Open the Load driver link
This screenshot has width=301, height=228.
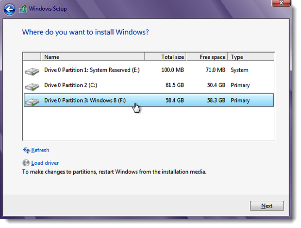tap(45, 163)
